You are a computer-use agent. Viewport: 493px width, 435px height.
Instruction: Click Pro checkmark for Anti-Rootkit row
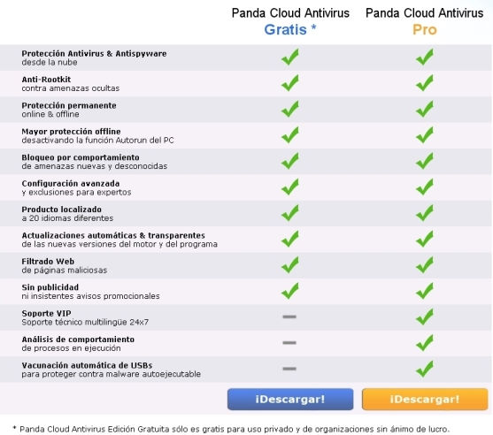(x=425, y=83)
